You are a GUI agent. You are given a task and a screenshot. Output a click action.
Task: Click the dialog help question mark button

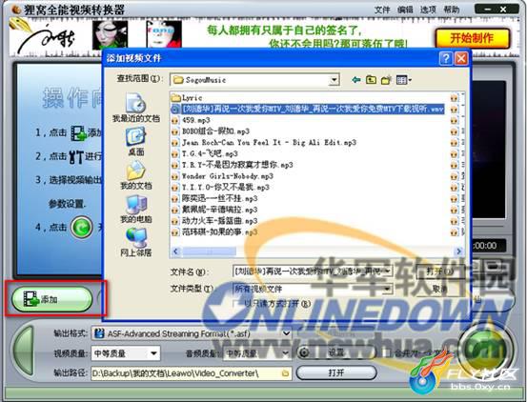[446, 58]
